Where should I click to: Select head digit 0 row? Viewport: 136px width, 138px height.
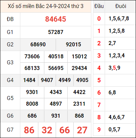click(114, 19)
